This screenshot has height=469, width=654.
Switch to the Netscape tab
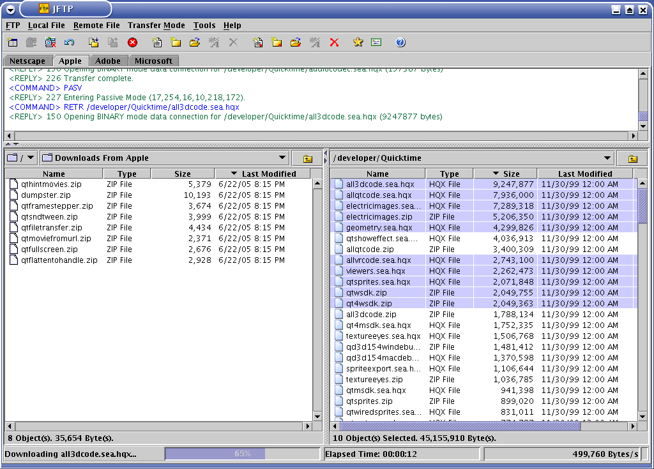(x=27, y=61)
